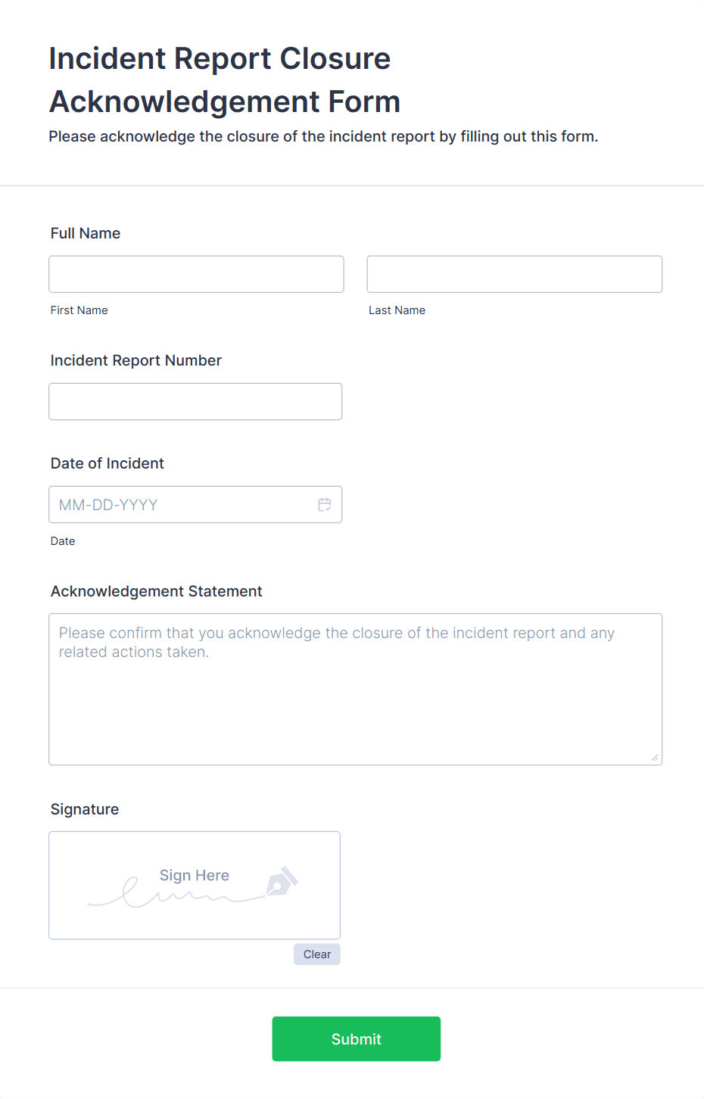Click the textarea resize handle grip
The height and width of the screenshot is (1099, 704).
point(654,756)
